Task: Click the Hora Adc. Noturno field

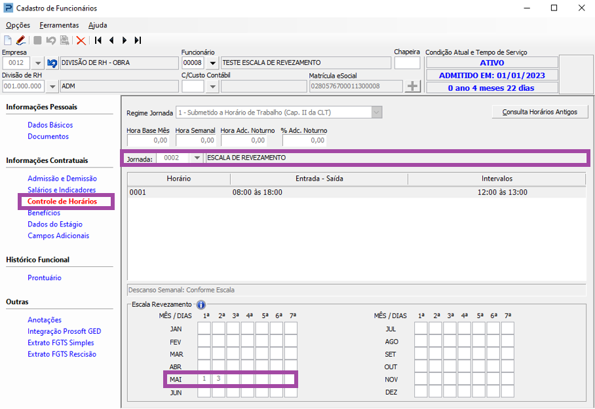Action: pyautogui.click(x=244, y=140)
